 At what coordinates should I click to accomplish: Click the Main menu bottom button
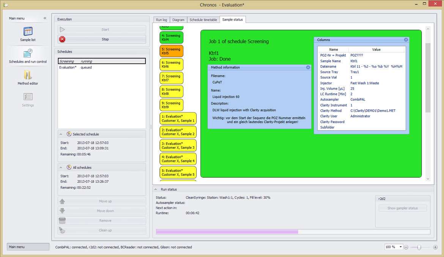pyautogui.click(x=28, y=247)
